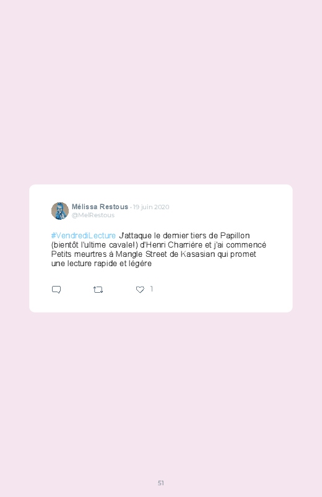This screenshot has height=497, width=322.
Task: Click the dot separator before the date
Action: click(x=131, y=207)
